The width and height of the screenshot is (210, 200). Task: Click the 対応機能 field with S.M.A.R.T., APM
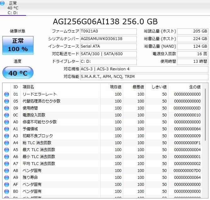[x=144, y=77]
